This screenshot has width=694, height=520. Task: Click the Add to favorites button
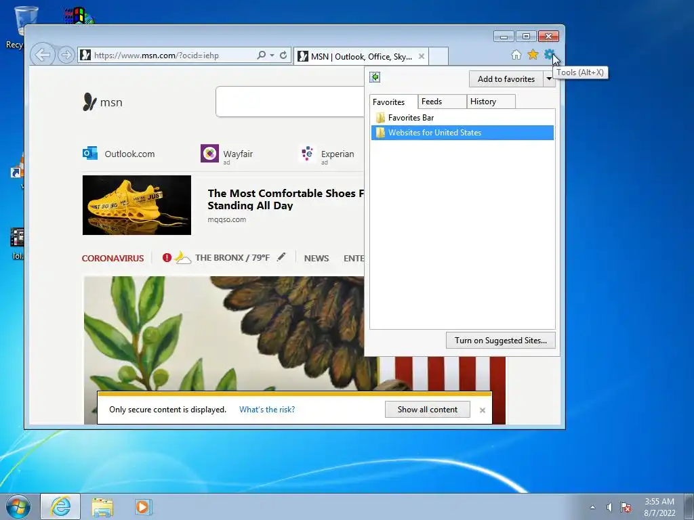(506, 79)
